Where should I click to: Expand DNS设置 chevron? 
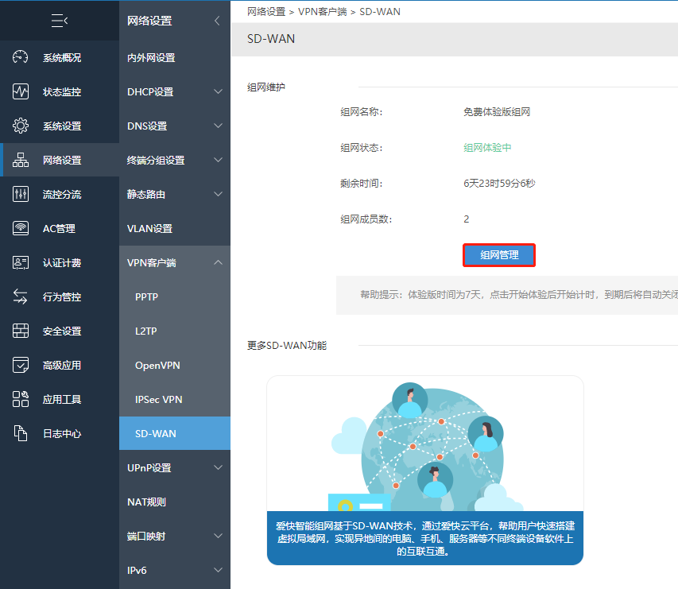[x=219, y=126]
